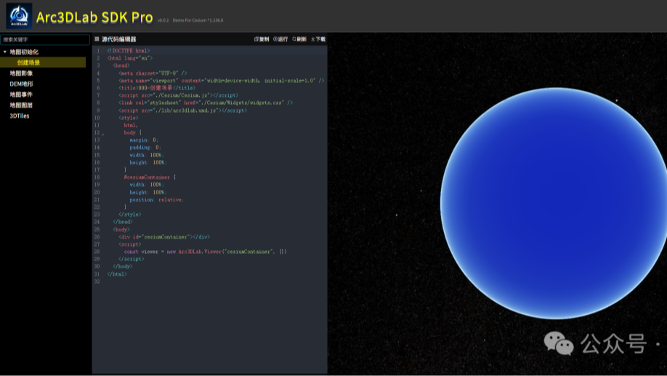Click the Arc3DLab logo icon
This screenshot has height=376, width=667.
[19, 16]
